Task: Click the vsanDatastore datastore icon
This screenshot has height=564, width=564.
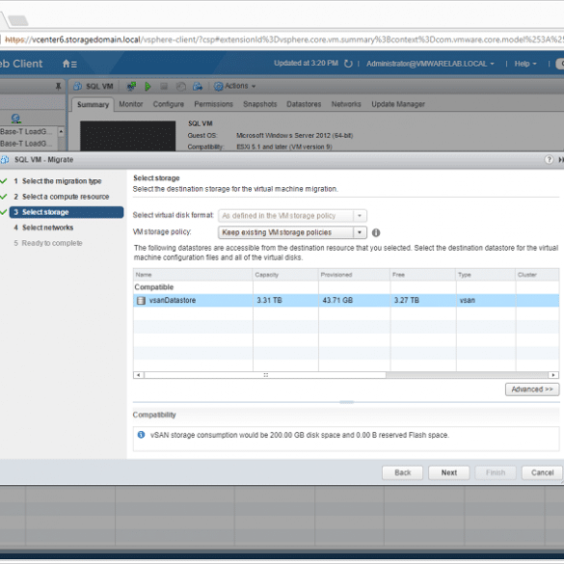Action: pos(141,301)
